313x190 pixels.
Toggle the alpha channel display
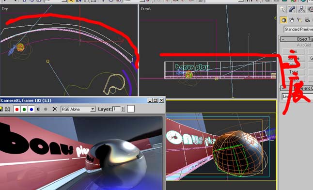[x=38, y=109]
